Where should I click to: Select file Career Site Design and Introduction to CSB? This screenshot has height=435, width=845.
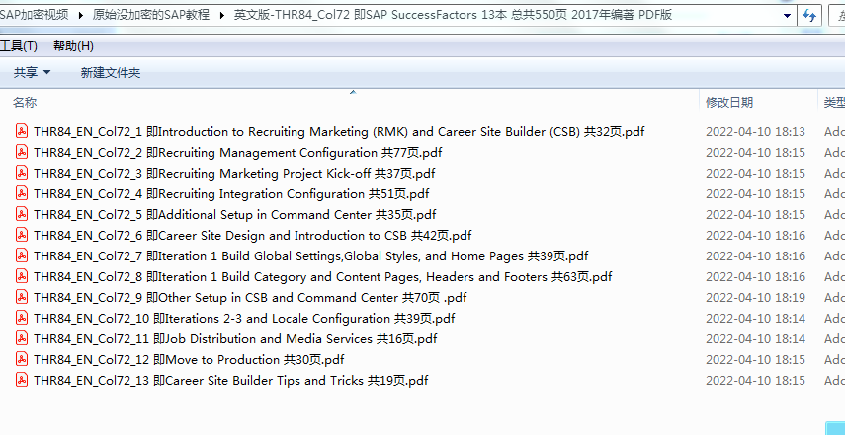click(253, 236)
